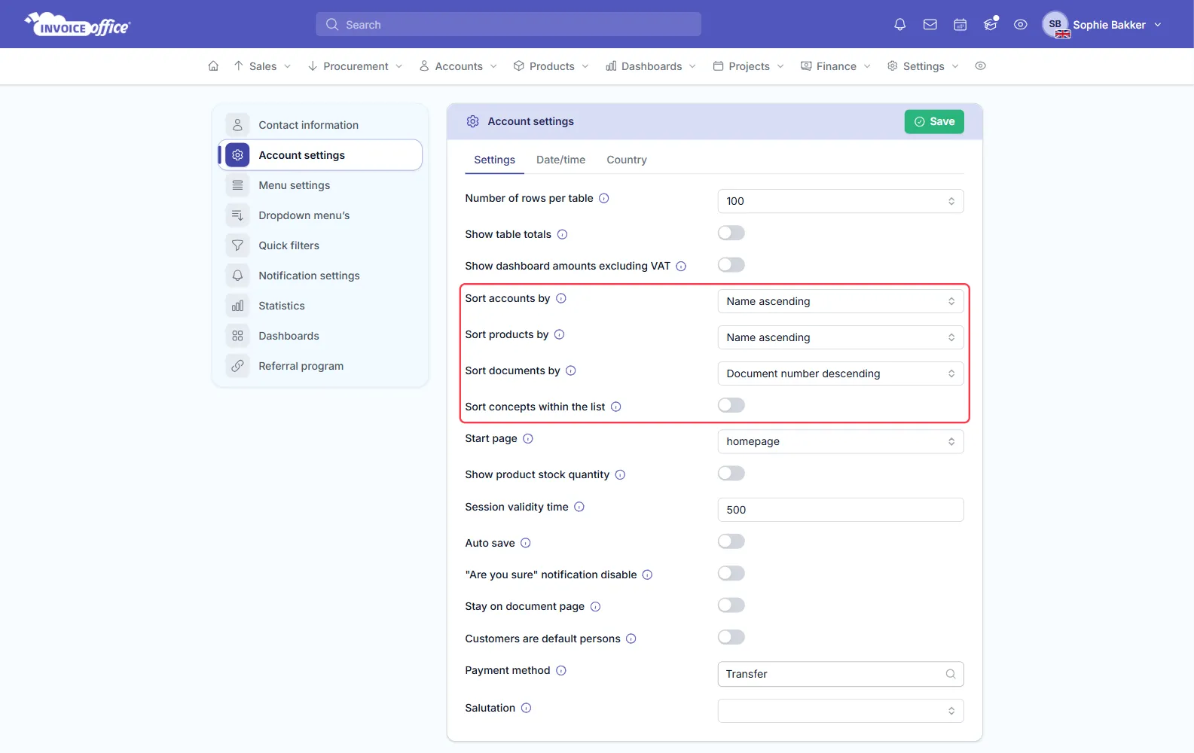Click the eye icon after Settings menu

980,66
